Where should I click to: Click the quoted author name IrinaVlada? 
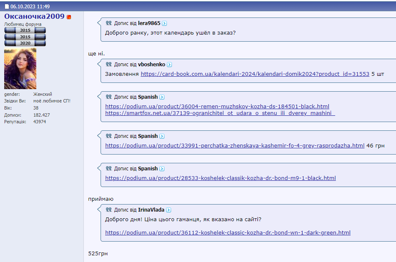(x=151, y=210)
